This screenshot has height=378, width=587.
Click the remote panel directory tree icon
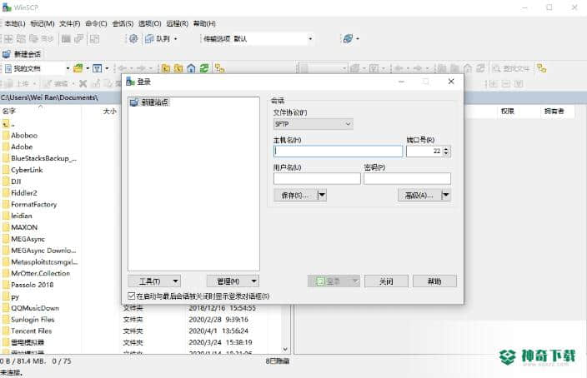tap(541, 68)
